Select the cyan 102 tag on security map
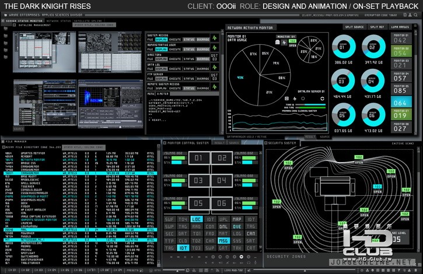 [x=377, y=187]
